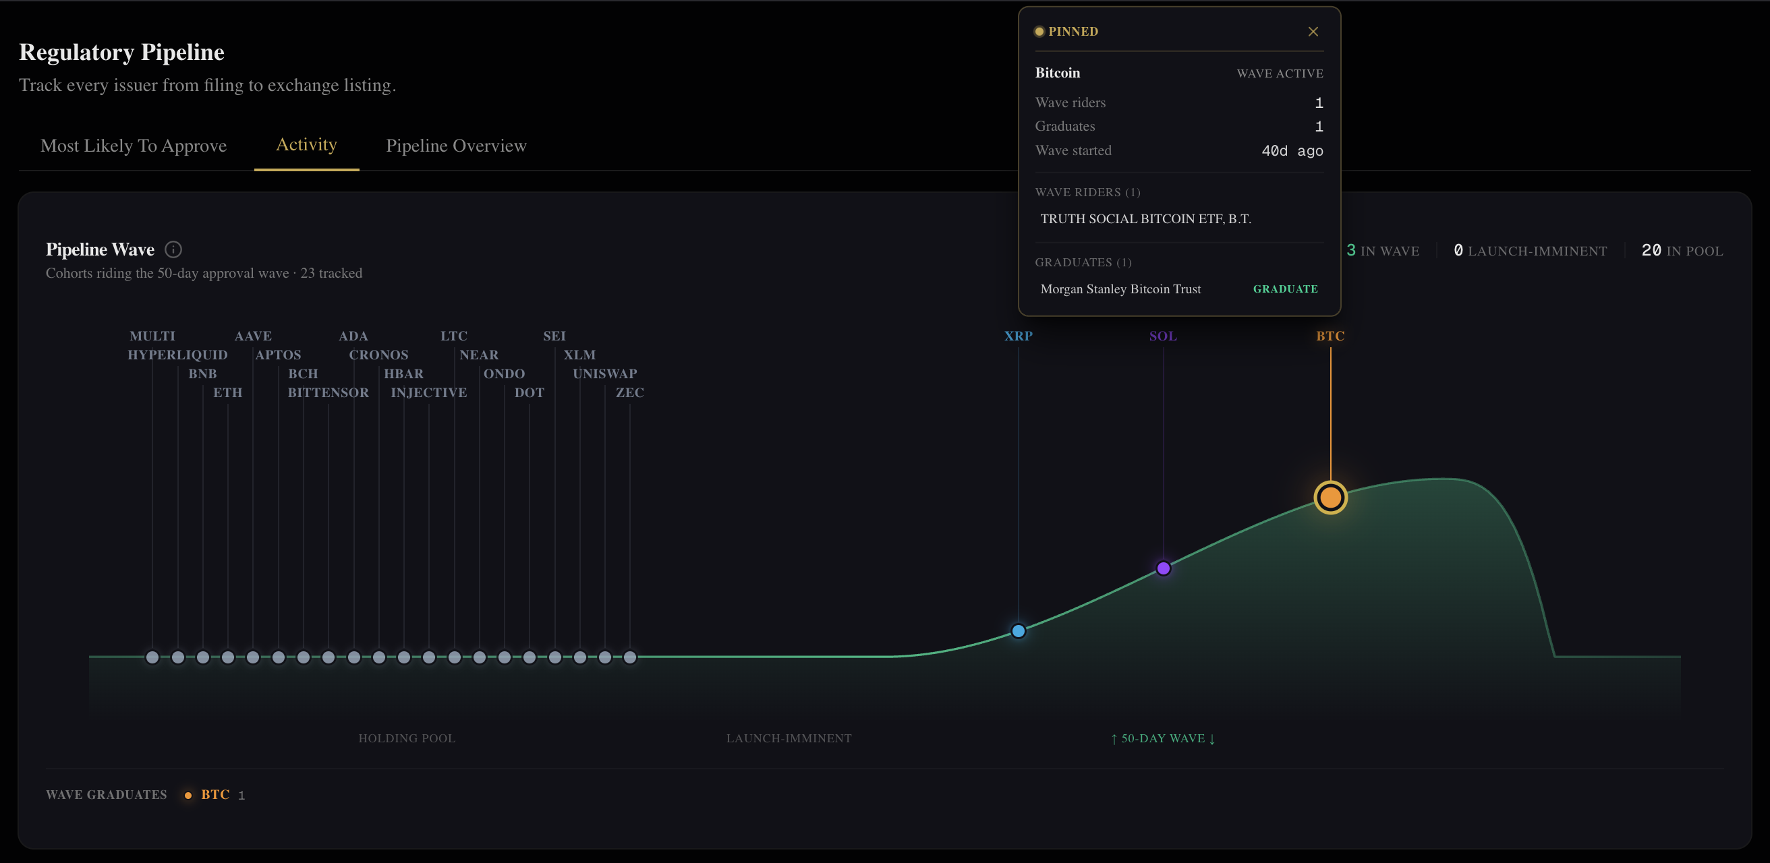The height and width of the screenshot is (863, 1770).
Task: Open the Pipeline Overview tab
Action: (456, 146)
